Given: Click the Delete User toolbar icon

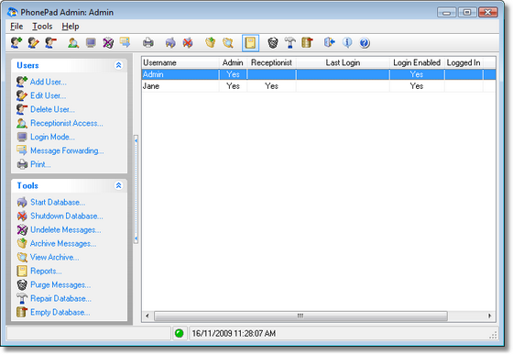Looking at the screenshot, I should pos(51,42).
